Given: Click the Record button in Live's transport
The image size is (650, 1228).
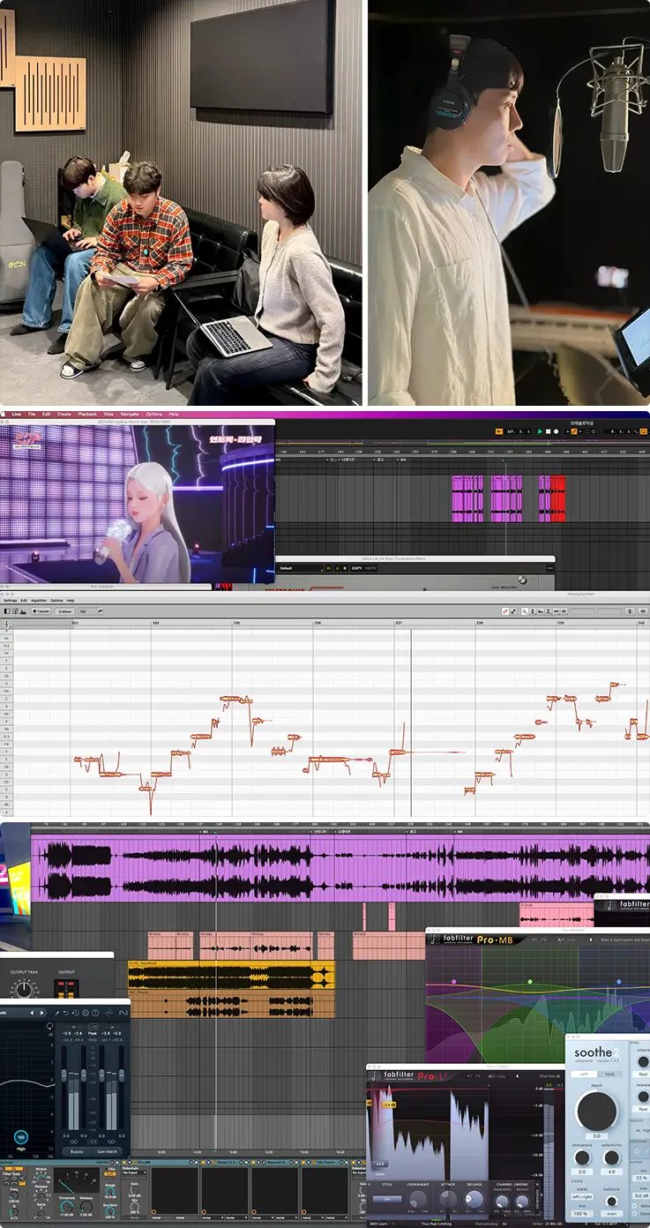Looking at the screenshot, I should tap(557, 431).
